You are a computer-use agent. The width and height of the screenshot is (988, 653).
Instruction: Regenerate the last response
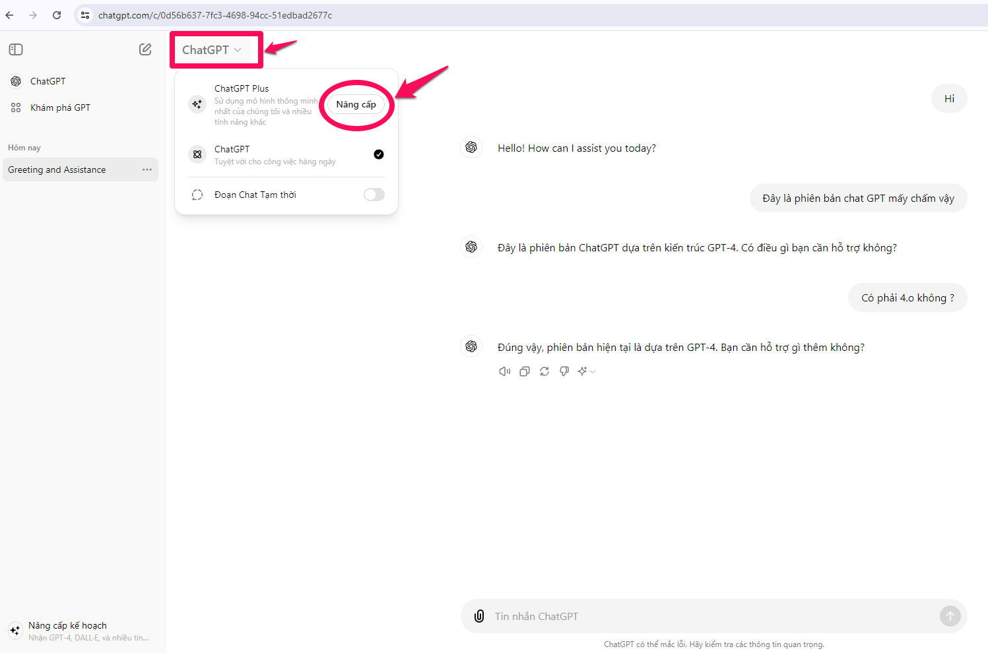click(x=544, y=371)
